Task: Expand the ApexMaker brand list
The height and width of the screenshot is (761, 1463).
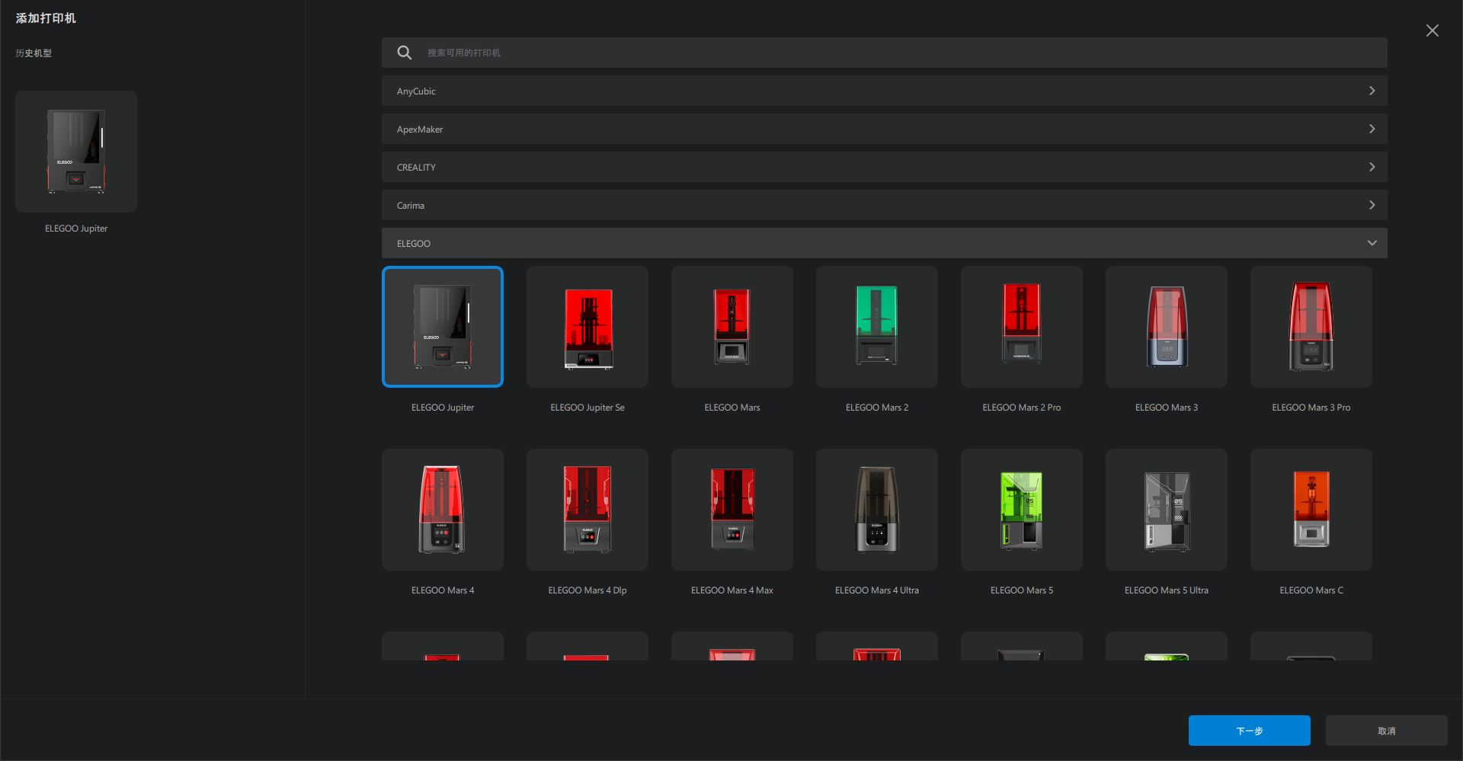Action: coord(884,129)
